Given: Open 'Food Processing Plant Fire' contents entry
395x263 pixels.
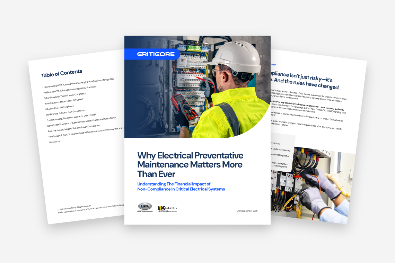Looking at the screenshot, I should [x=71, y=117].
